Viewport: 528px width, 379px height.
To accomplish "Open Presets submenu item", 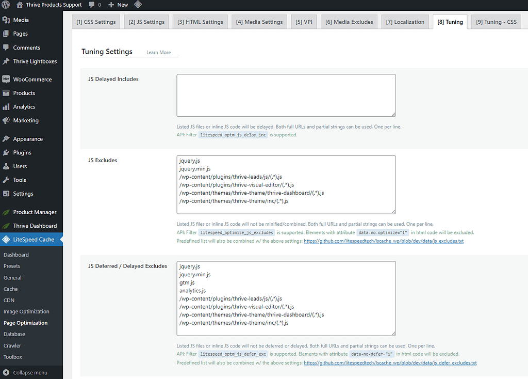I will coord(12,266).
